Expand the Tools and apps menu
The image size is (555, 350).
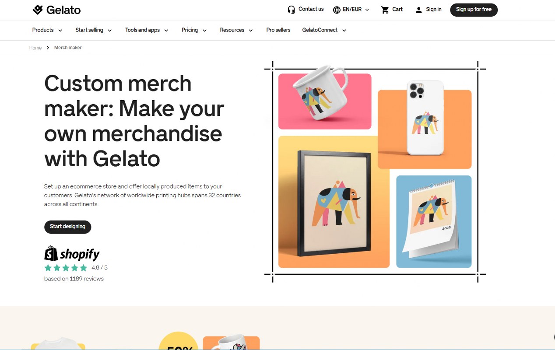[x=147, y=30]
